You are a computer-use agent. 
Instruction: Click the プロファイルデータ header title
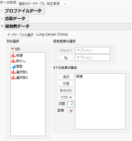pos(23,11)
